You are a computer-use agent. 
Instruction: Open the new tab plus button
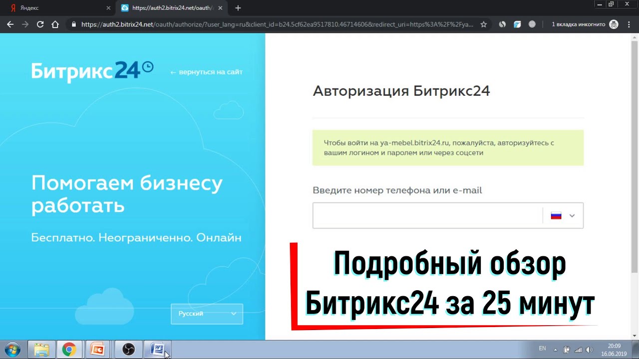[x=238, y=8]
